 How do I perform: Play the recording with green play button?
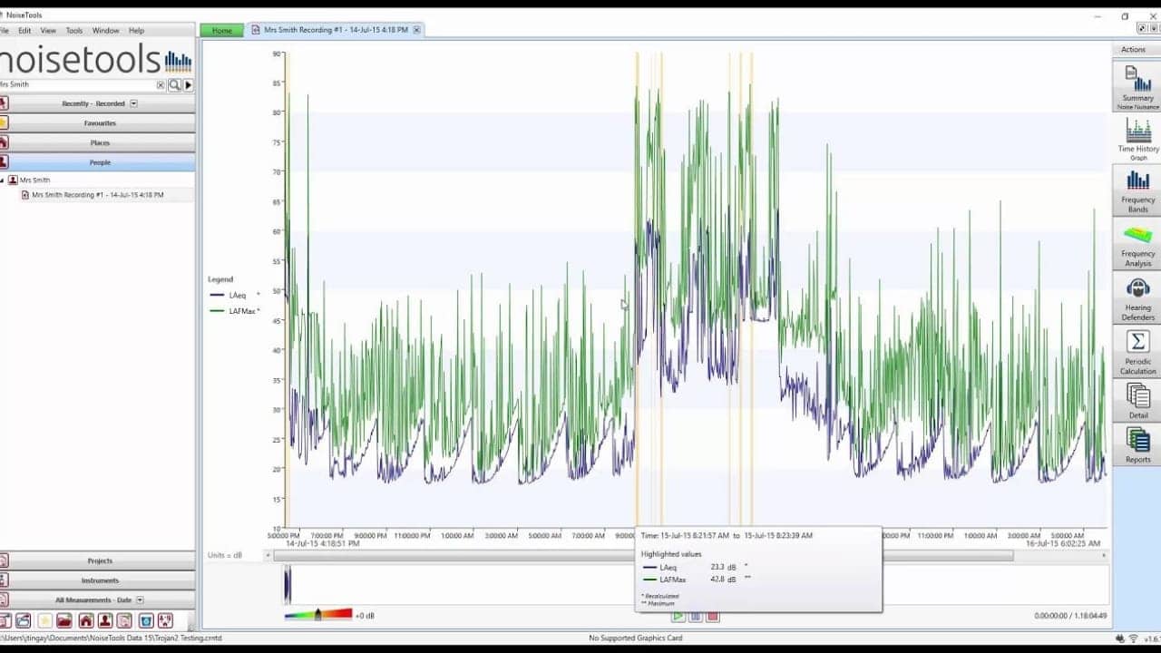pyautogui.click(x=678, y=616)
